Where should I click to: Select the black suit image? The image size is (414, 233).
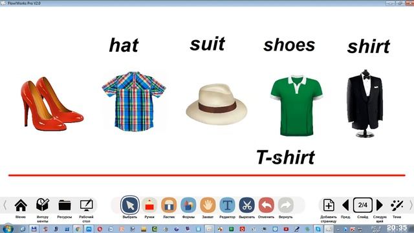coord(365,104)
